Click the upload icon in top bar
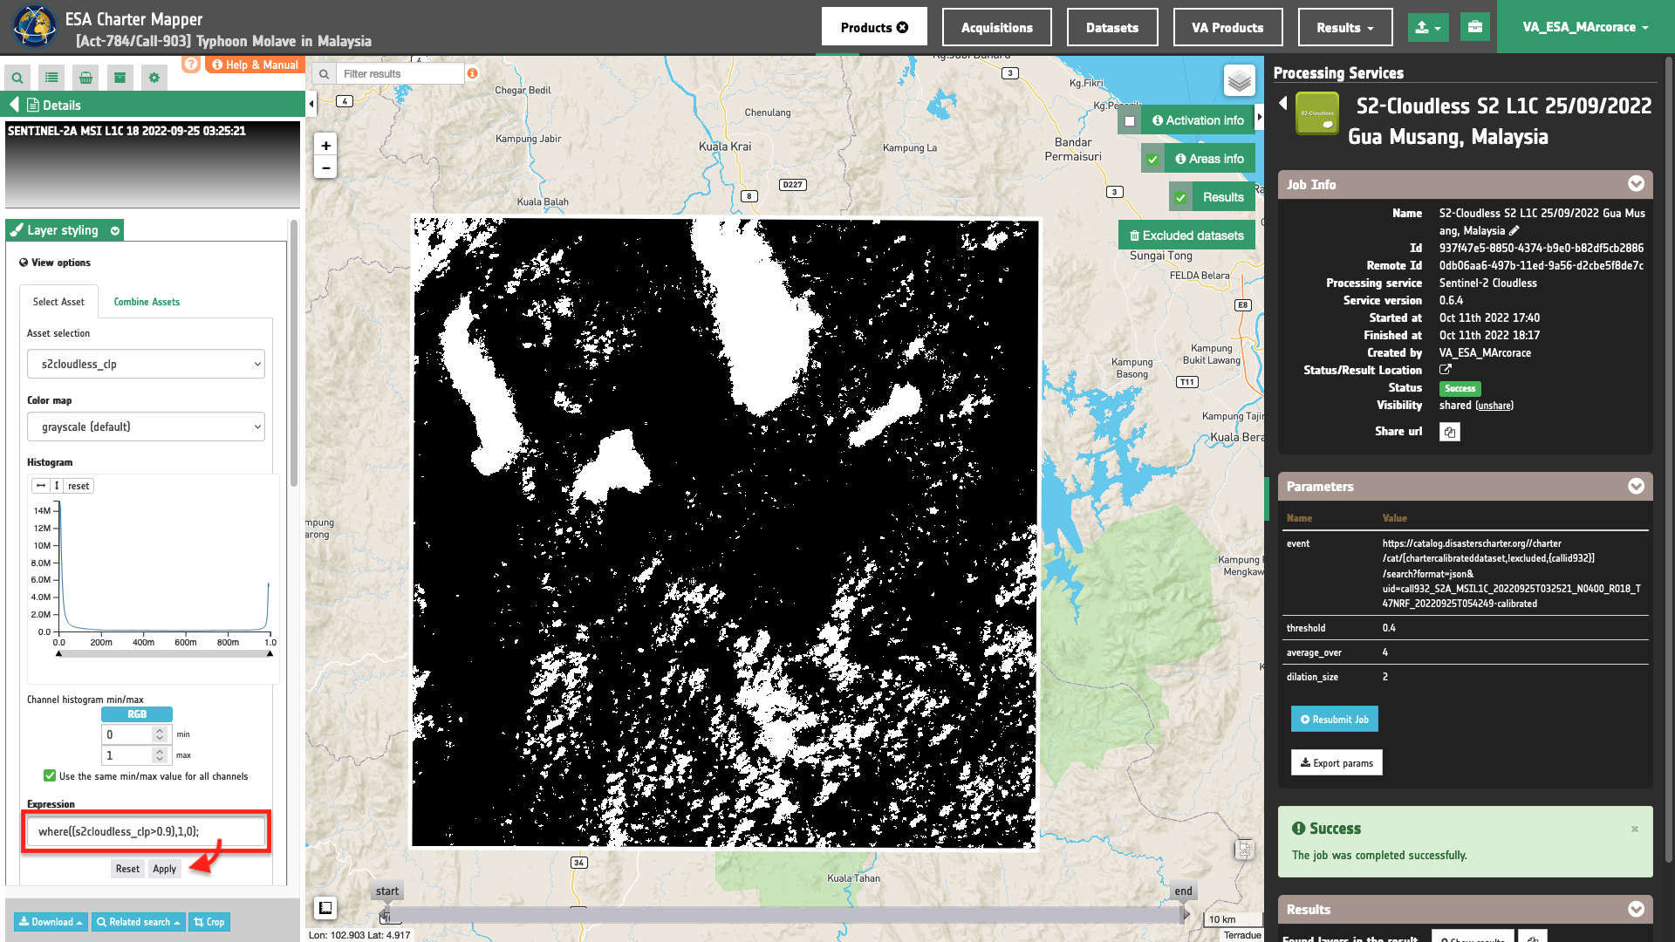Screen dimensions: 1675x942 click(1428, 27)
